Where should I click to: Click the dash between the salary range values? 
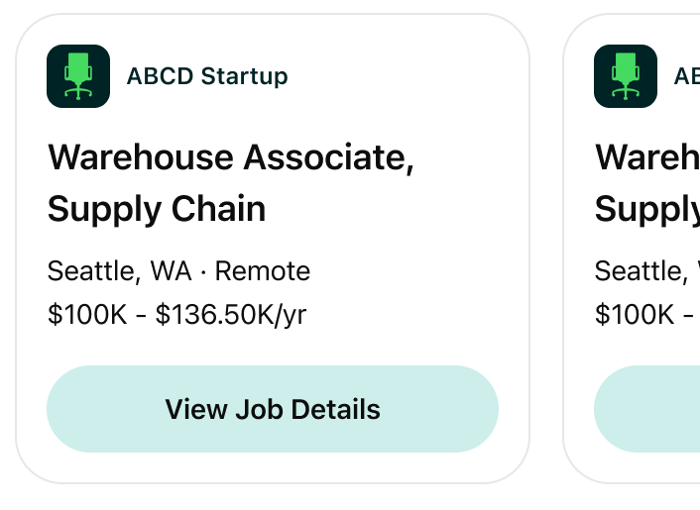(x=141, y=315)
